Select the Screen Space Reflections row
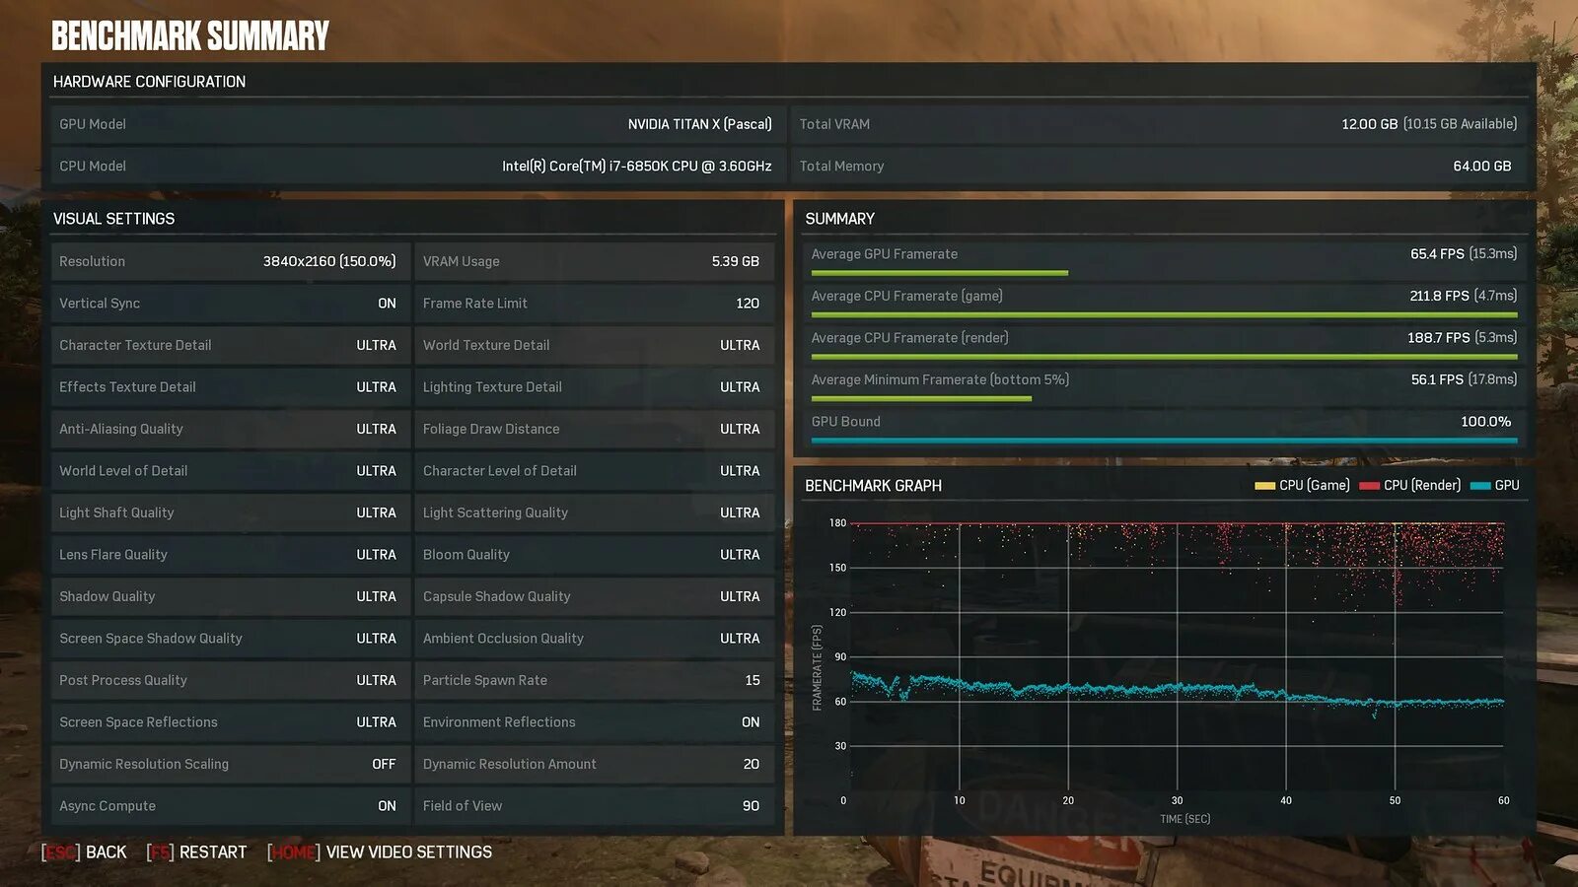 coord(230,722)
